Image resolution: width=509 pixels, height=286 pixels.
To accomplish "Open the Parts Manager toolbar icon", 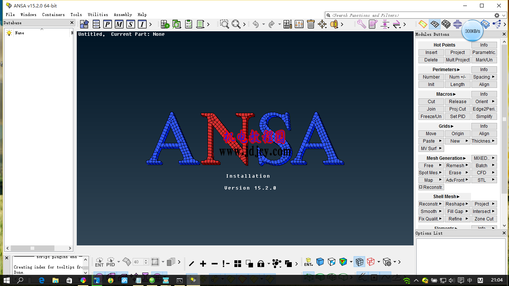I will click(x=85, y=25).
